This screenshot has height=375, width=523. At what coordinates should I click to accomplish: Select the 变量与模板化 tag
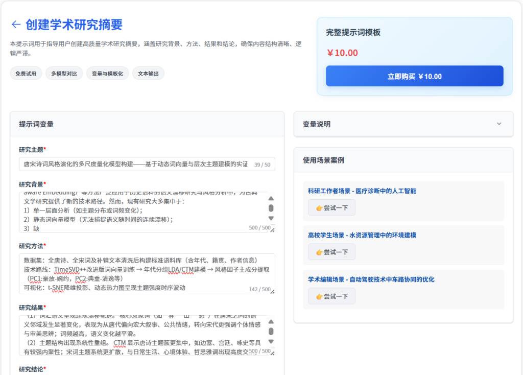coord(107,74)
